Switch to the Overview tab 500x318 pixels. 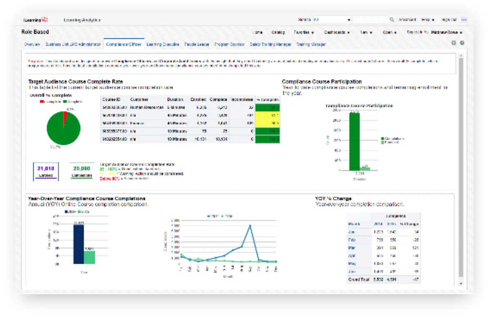click(x=32, y=44)
